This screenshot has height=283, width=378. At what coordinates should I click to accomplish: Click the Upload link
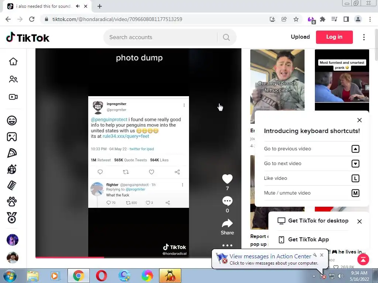point(300,37)
